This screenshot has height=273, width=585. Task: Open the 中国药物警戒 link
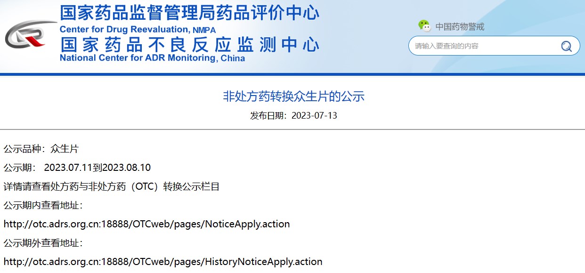tap(459, 27)
